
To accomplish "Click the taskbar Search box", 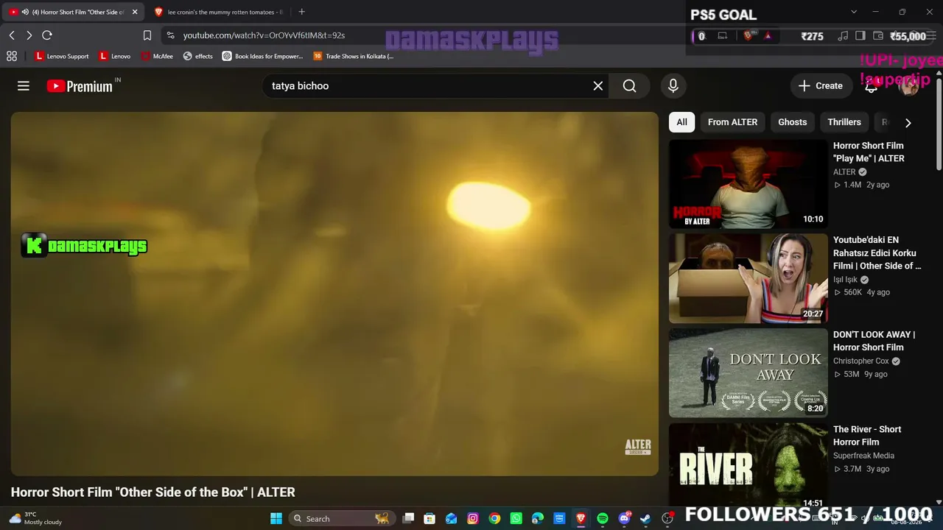I will tap(340, 518).
